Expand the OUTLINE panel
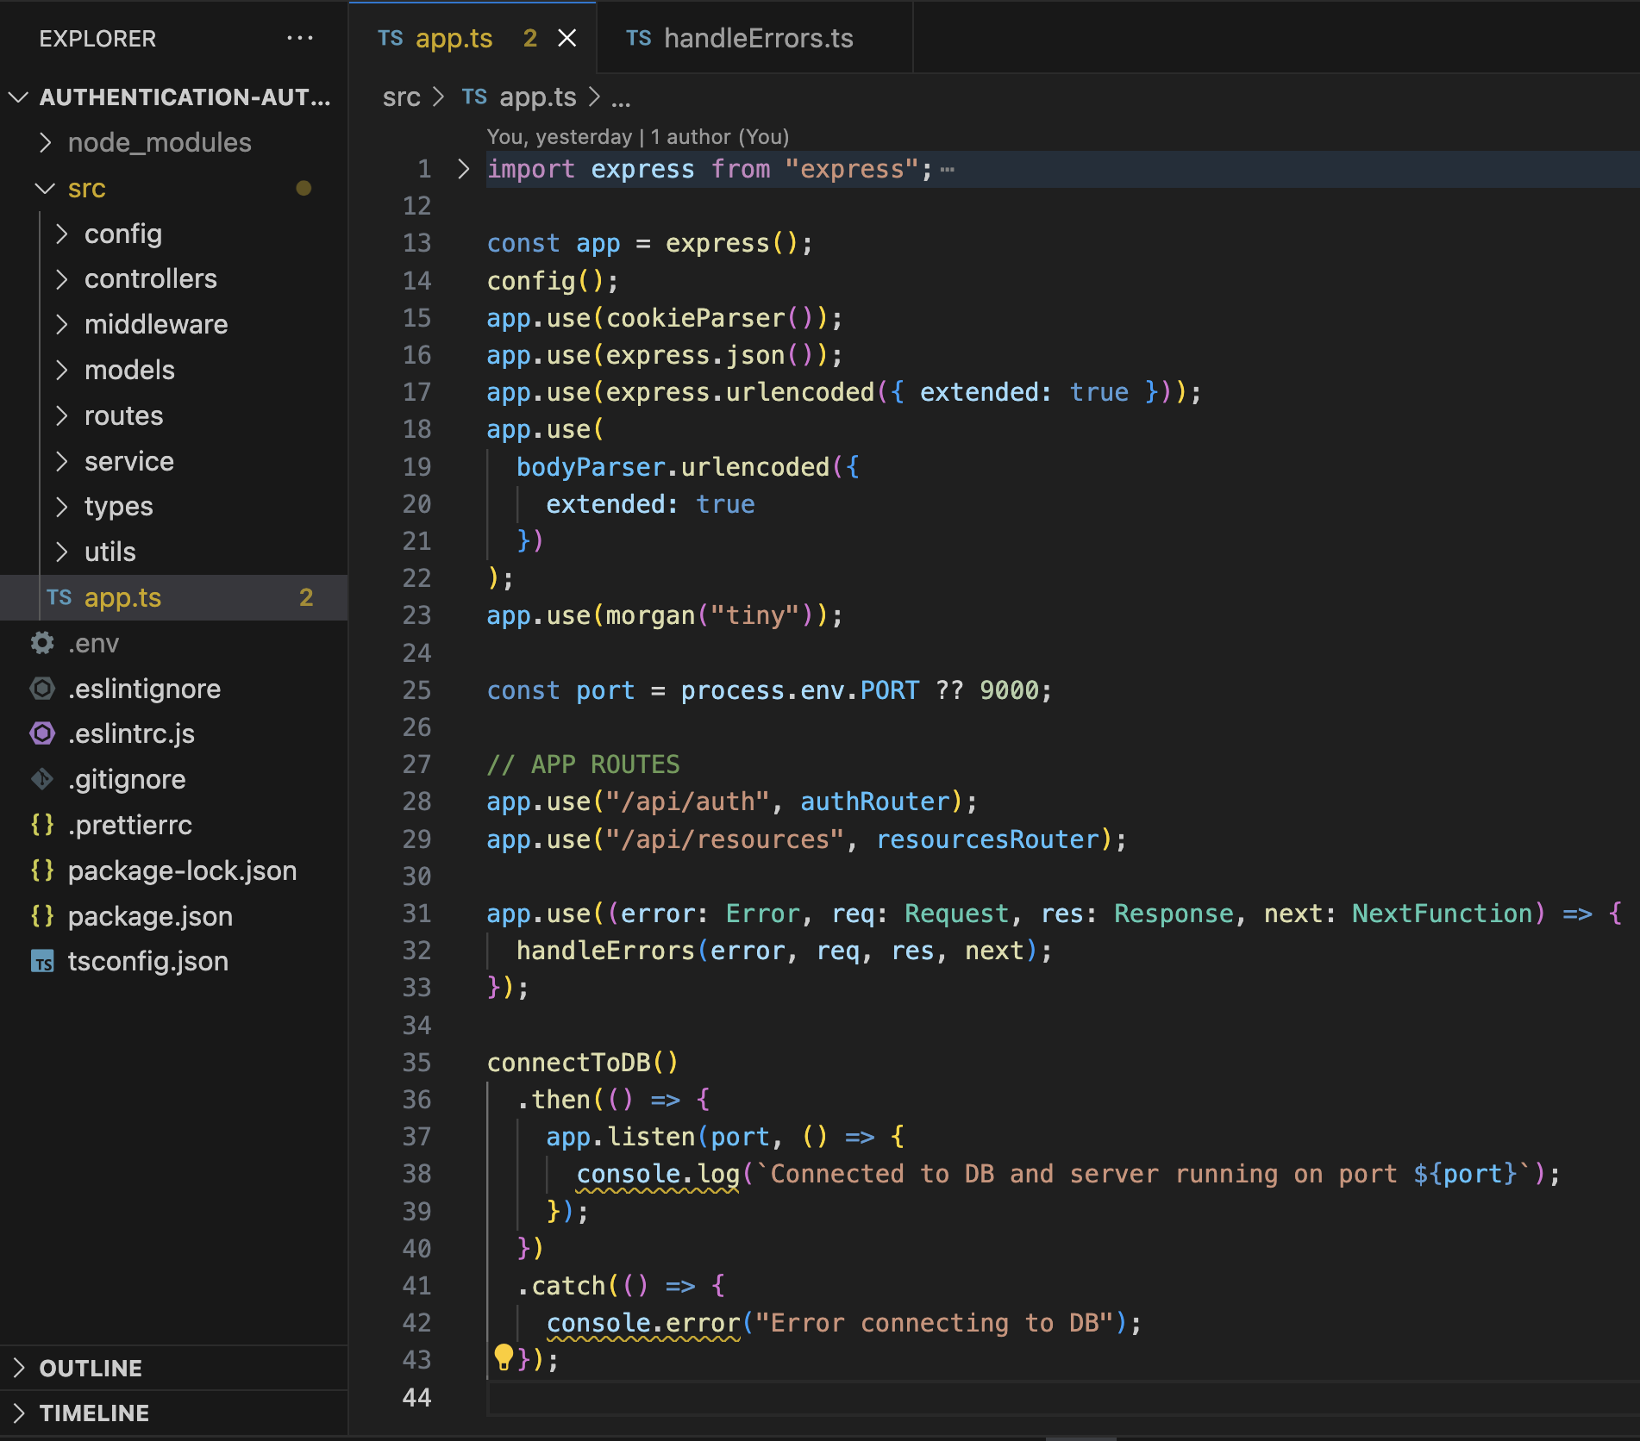1640x1441 pixels. coord(173,1368)
